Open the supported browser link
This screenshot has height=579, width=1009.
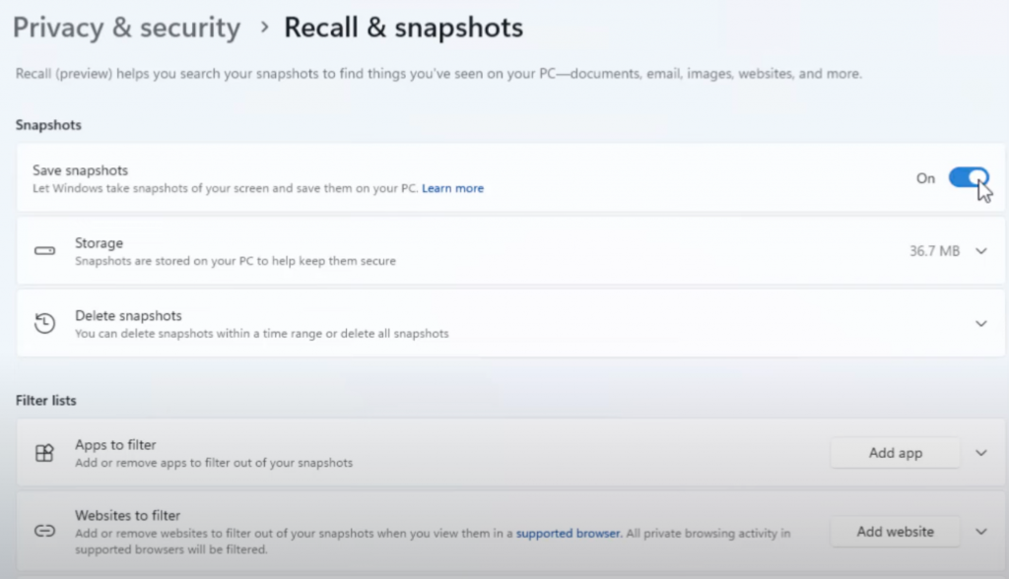pyautogui.click(x=568, y=534)
